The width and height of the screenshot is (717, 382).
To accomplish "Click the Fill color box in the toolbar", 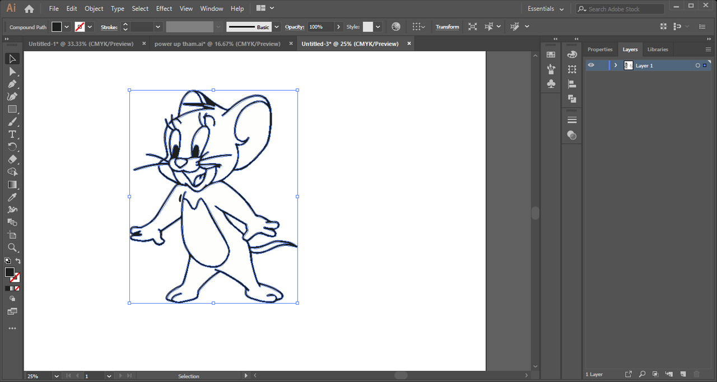I will coord(10,272).
